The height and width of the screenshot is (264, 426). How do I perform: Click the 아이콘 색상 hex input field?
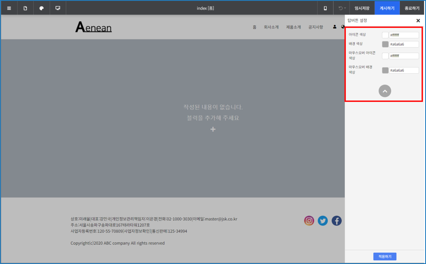coord(404,35)
